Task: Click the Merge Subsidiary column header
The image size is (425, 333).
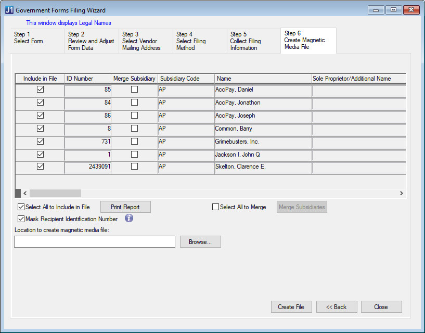Action: pyautogui.click(x=134, y=79)
